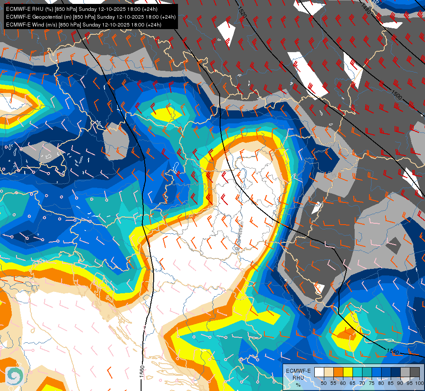This screenshot has width=425, height=391.
Task: Select the beige legend swatch
Action: (329, 372)
